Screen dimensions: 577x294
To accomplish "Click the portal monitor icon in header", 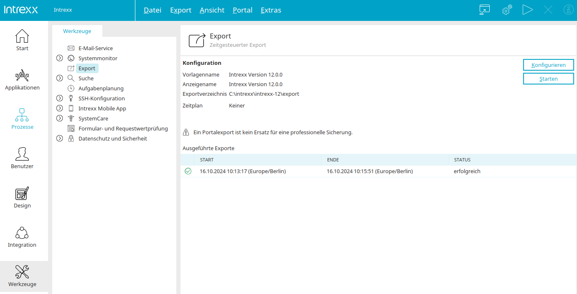I will (x=485, y=10).
